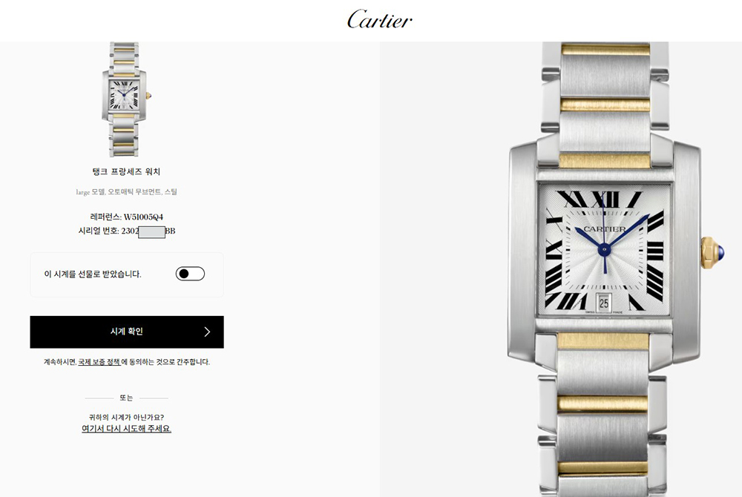Click the 이 시계를 선물로 받았습니다 label

[x=93, y=274]
